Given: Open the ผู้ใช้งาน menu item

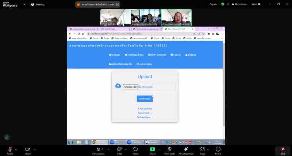Looking at the screenshot, I should click(x=190, y=55).
